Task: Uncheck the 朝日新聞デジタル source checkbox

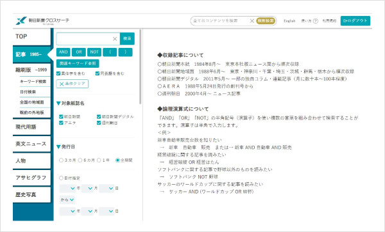Action: tap(99, 116)
